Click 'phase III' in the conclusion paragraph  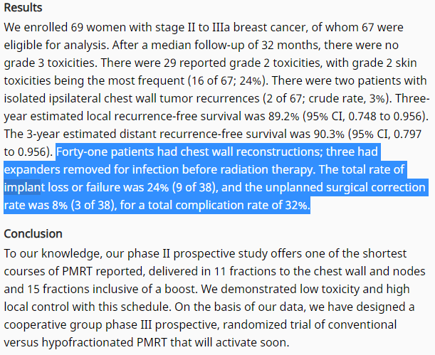click(x=128, y=324)
